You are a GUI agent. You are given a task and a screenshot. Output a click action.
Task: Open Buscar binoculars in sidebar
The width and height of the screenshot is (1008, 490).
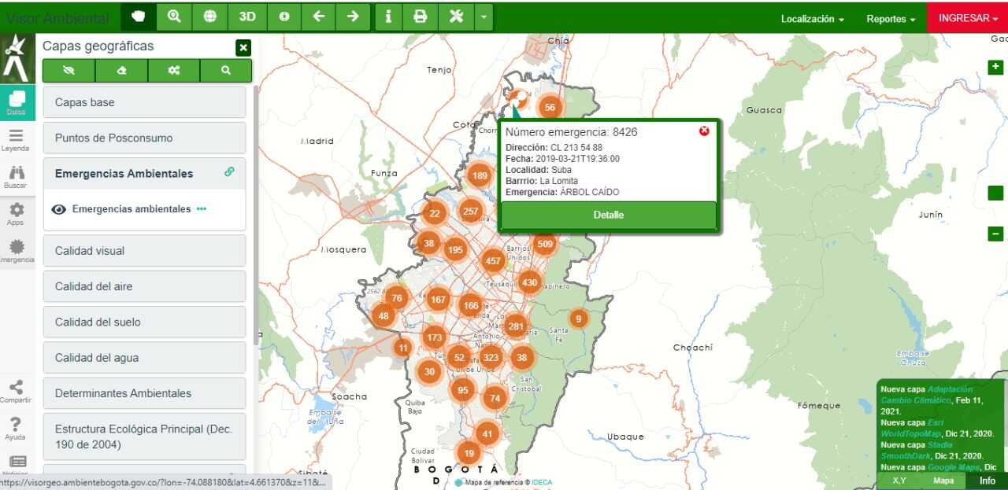coord(16,176)
